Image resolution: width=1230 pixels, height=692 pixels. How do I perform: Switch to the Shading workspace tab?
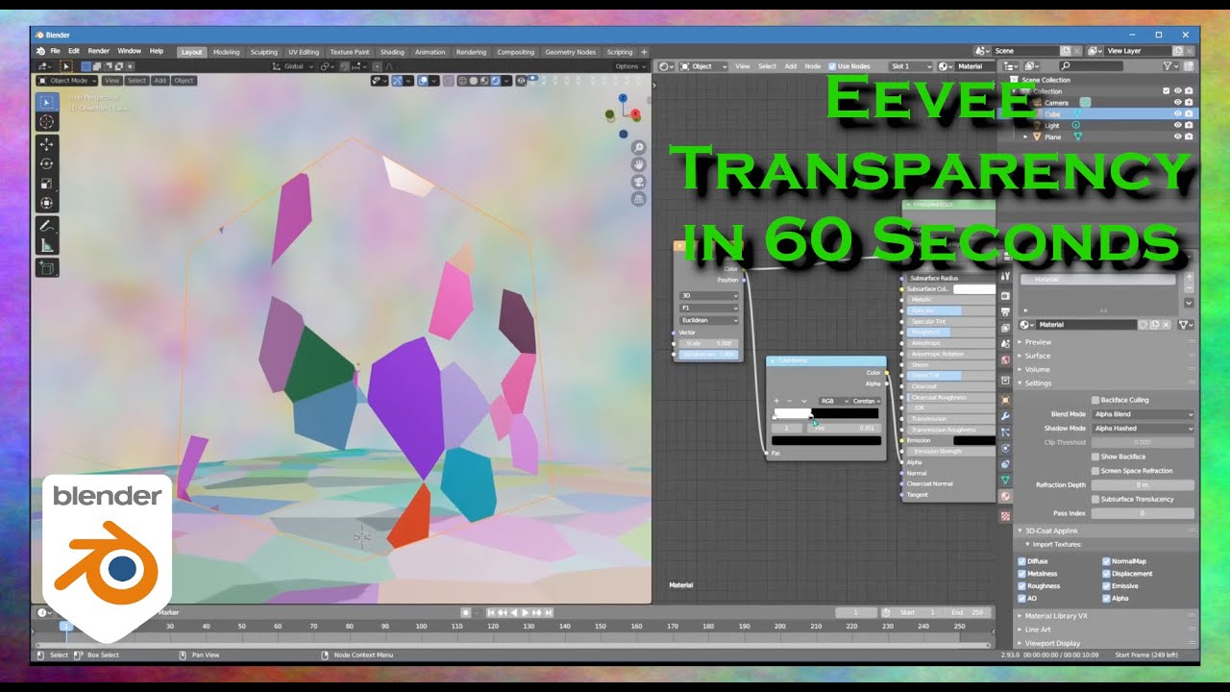coord(392,52)
